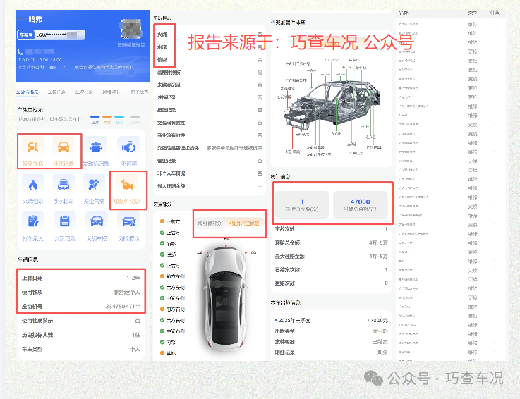Open the 加装件记录 add-on parts icon

[x=127, y=185]
